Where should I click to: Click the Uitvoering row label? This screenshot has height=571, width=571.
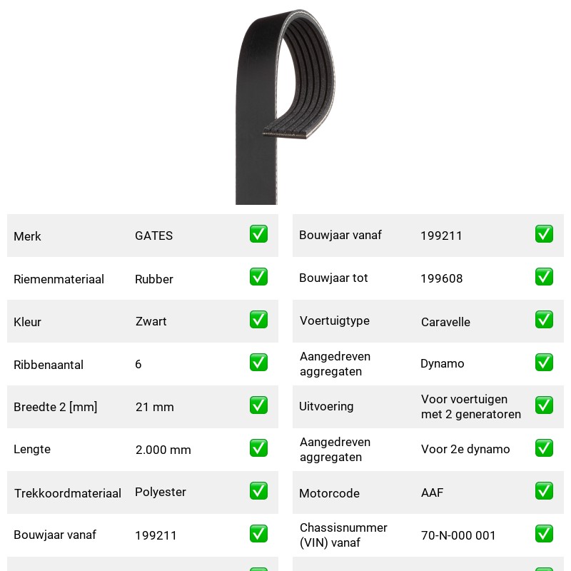pos(326,406)
